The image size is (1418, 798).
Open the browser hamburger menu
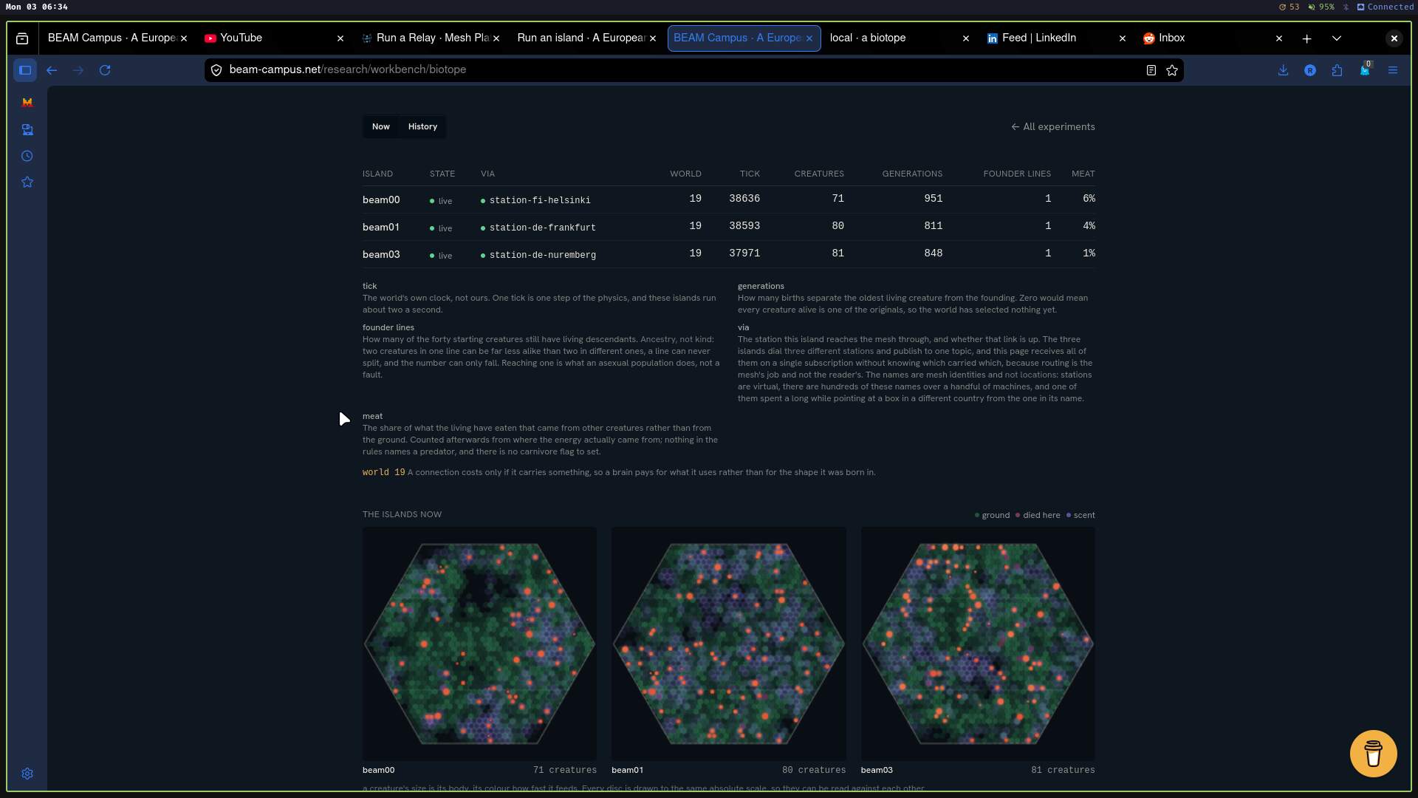pyautogui.click(x=1393, y=70)
